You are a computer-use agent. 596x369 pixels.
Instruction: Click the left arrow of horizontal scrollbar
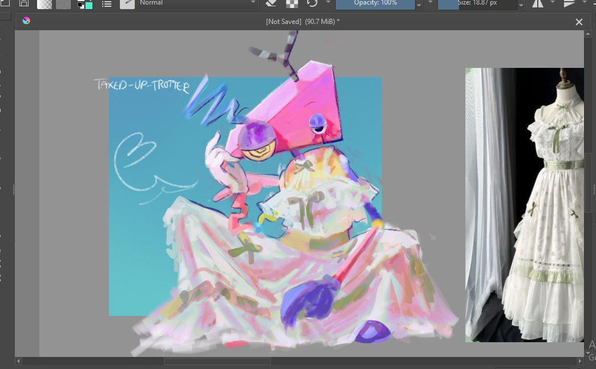pyautogui.click(x=19, y=361)
